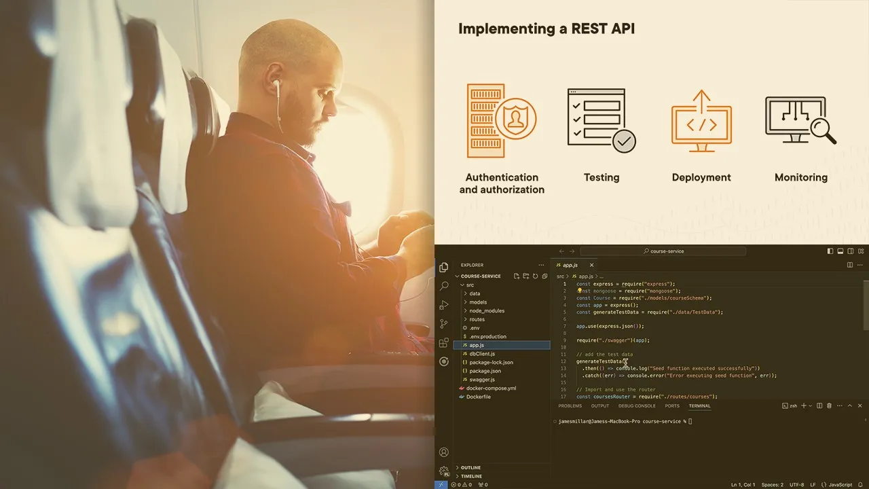869x489 pixels.
Task: Collapse all folders in the Explorer
Action: tap(544, 276)
